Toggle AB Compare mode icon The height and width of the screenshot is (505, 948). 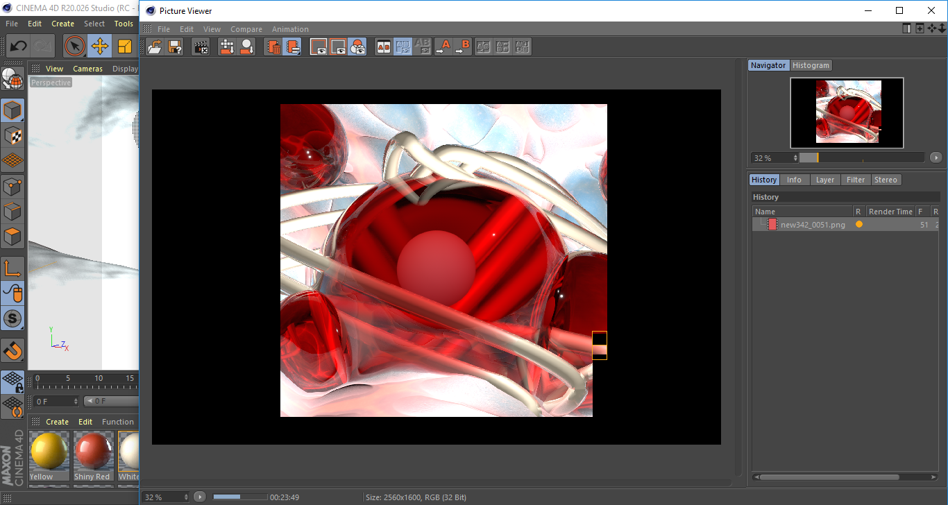point(384,47)
